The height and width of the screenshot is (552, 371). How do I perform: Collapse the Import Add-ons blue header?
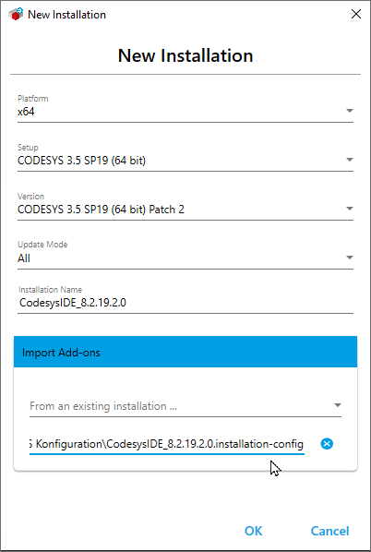click(x=185, y=352)
